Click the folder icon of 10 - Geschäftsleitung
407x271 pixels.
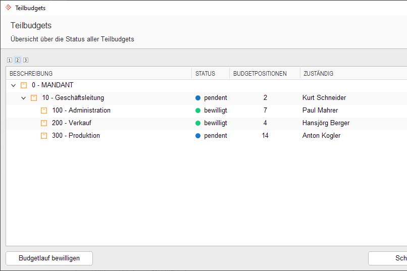coord(34,98)
